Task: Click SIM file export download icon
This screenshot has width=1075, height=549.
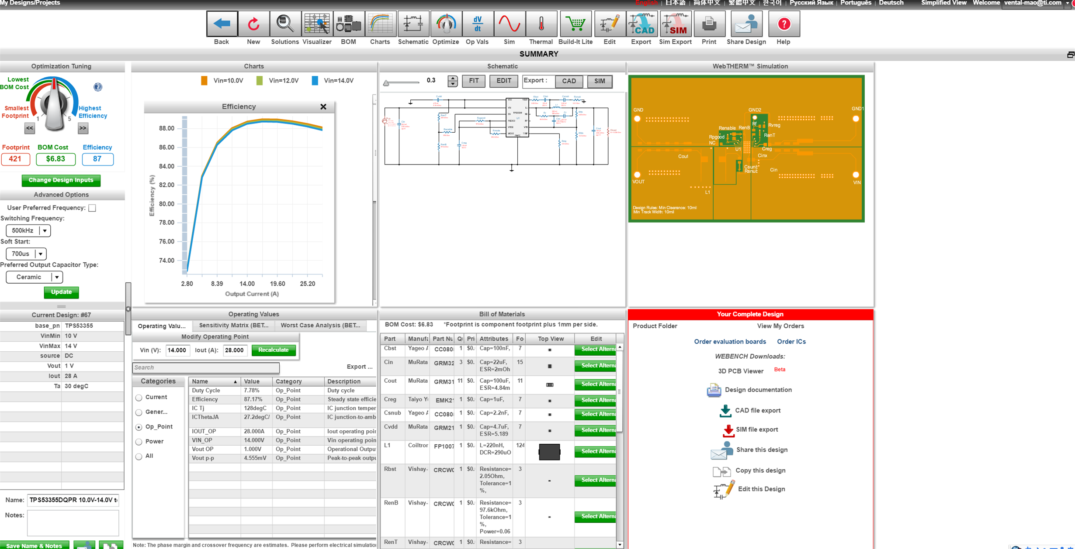Action: coord(728,430)
